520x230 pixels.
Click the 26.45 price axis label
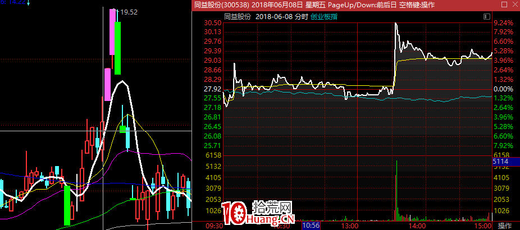[213, 127]
